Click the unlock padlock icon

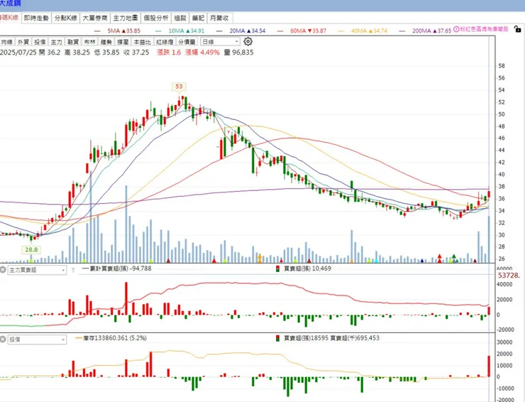tap(518, 29)
